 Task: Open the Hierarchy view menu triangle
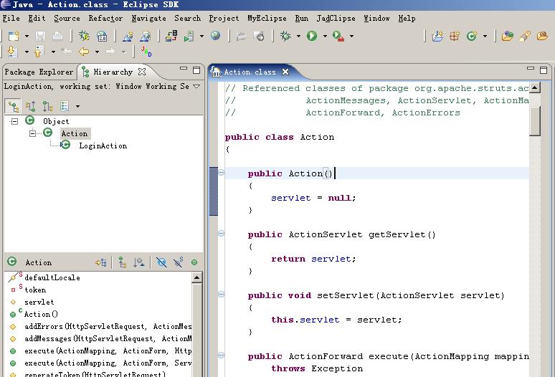pyautogui.click(x=196, y=86)
